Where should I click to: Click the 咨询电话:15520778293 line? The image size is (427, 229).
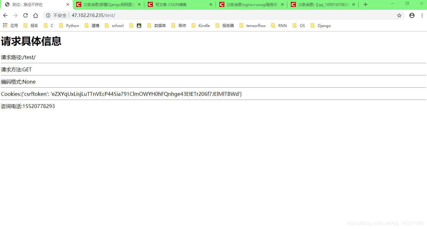tap(28, 106)
